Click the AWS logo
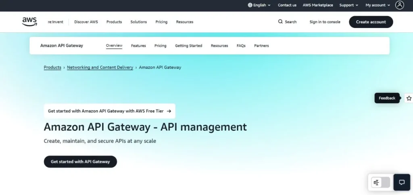The height and width of the screenshot is (195, 413). coord(29,22)
